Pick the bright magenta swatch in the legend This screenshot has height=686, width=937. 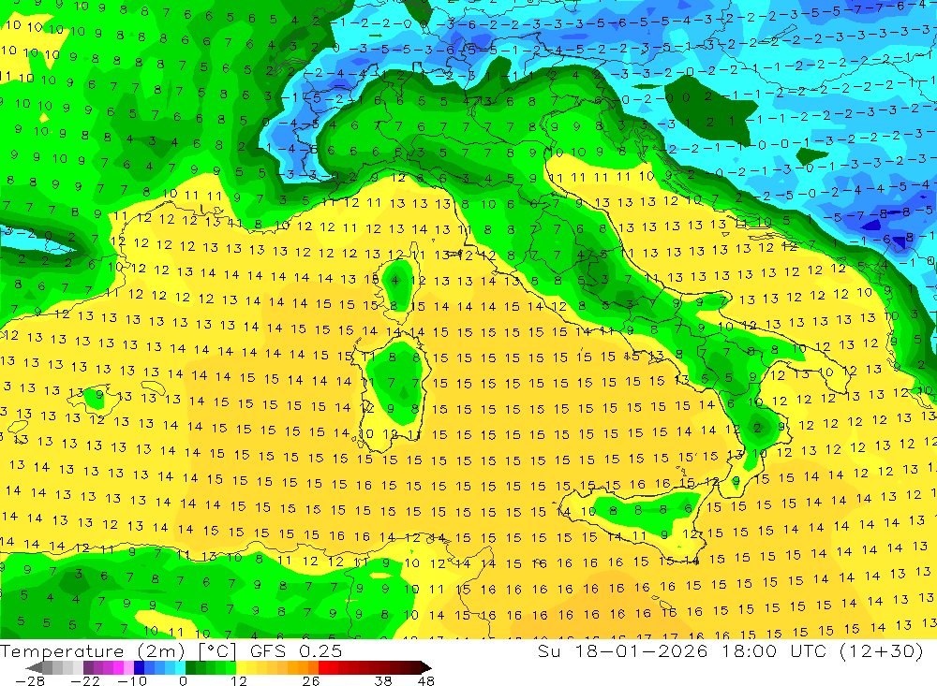pos(118,667)
